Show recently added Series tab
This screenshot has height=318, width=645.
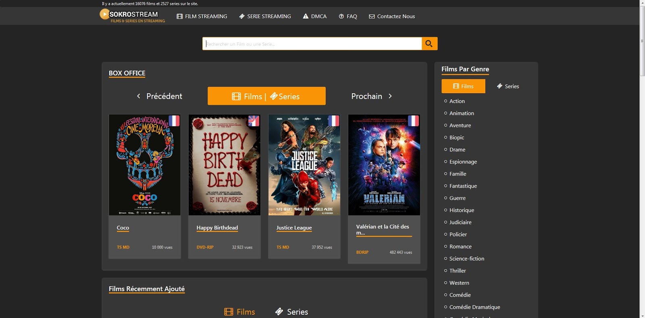point(291,312)
